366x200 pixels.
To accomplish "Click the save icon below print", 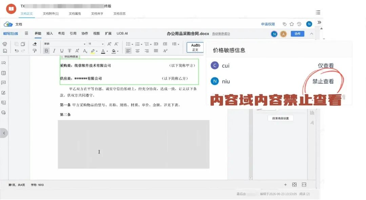I will point(5,51).
